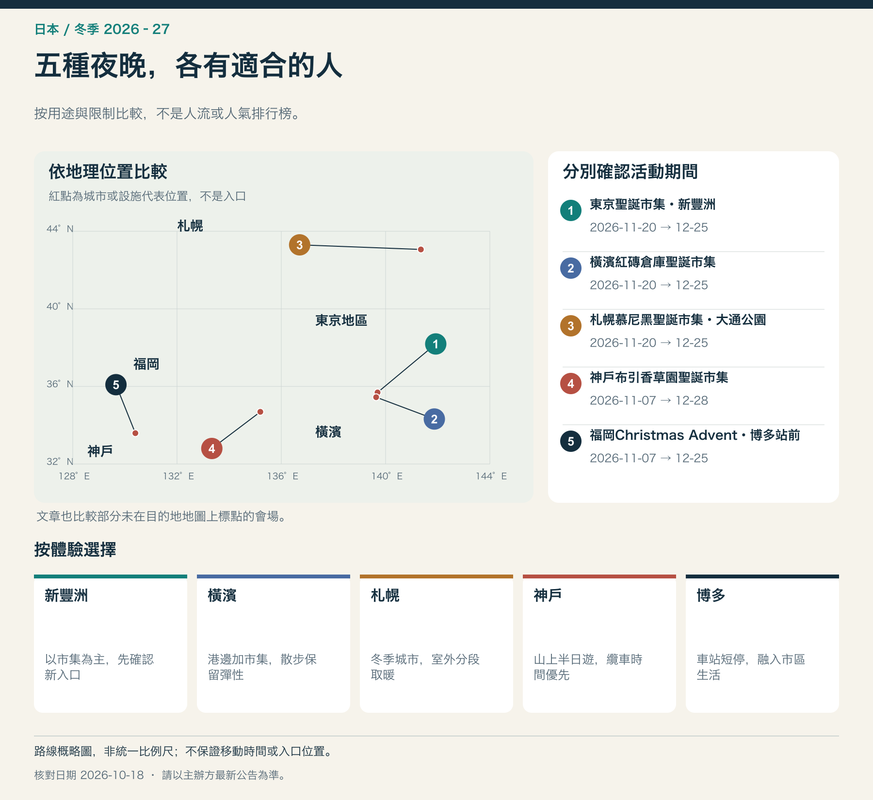Click the date 2026-11-07 → 12-28

pyautogui.click(x=649, y=400)
